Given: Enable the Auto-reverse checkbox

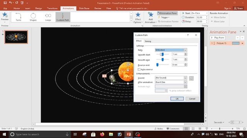Looking at the screenshot, I should 139,69.
